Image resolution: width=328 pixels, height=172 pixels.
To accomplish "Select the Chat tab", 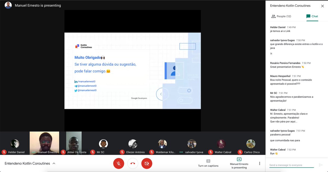I will tap(312, 16).
